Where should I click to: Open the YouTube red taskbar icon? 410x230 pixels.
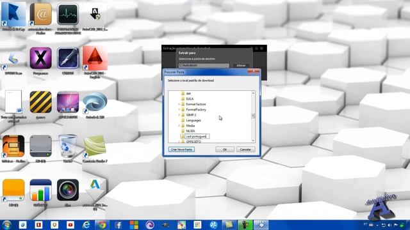pyautogui.click(x=70, y=225)
